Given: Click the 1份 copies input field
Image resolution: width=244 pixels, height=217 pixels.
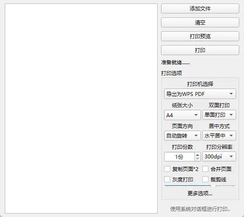Looking at the screenshot, I should point(179,157).
